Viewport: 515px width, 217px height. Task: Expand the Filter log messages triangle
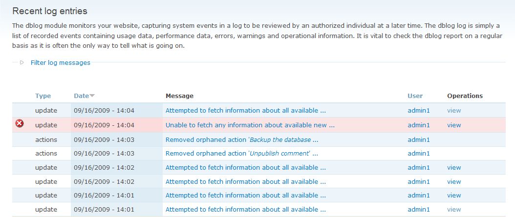pos(22,62)
